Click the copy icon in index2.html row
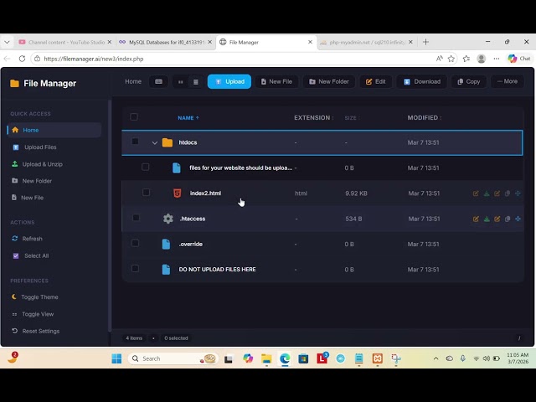 click(508, 193)
